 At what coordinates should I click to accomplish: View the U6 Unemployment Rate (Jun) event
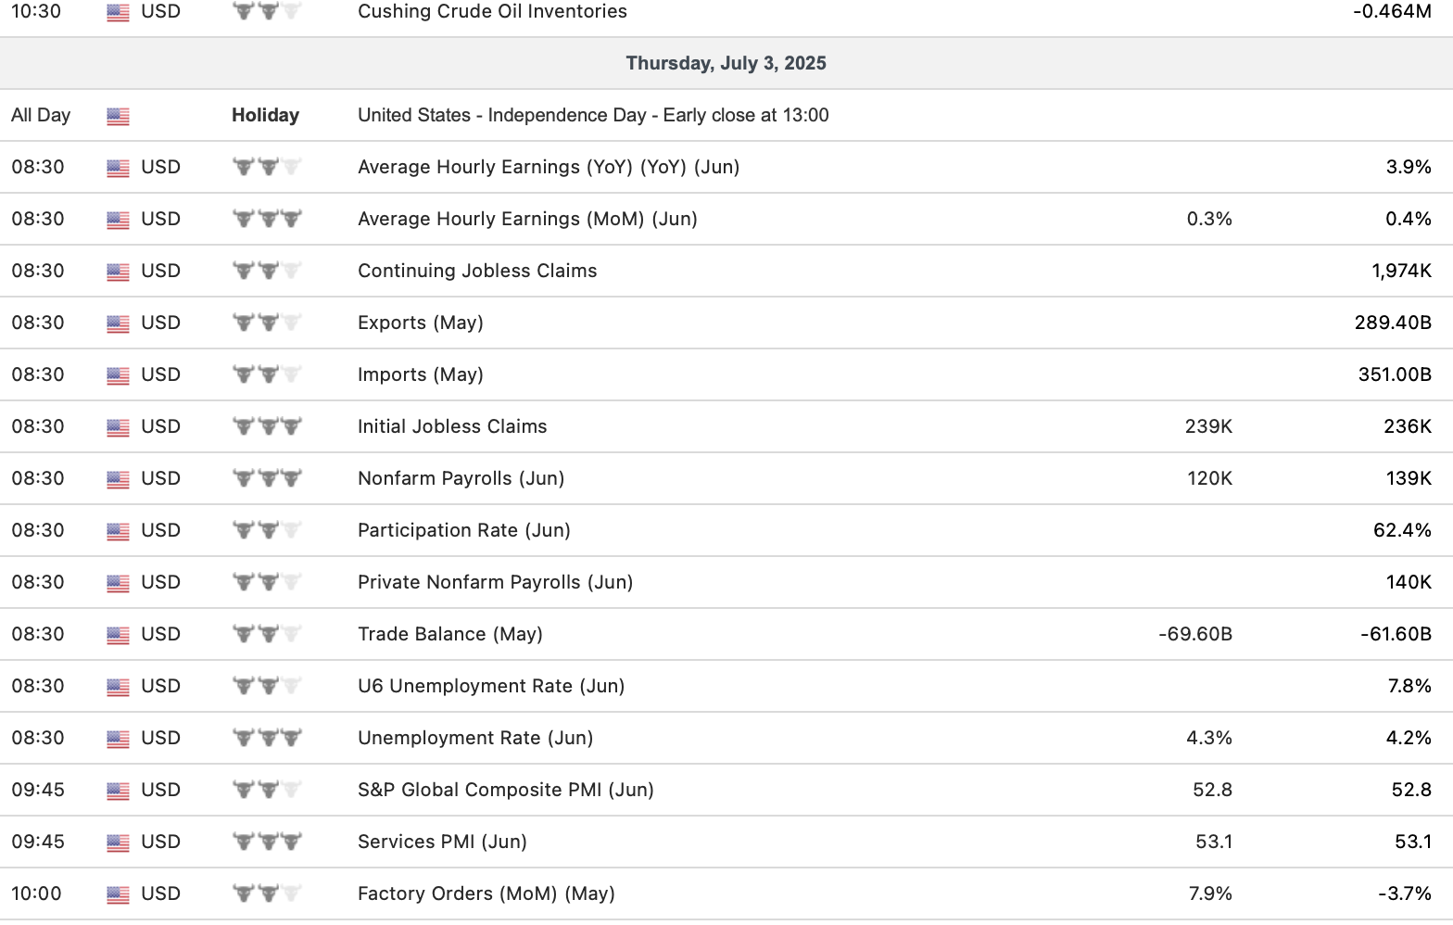[x=491, y=686]
